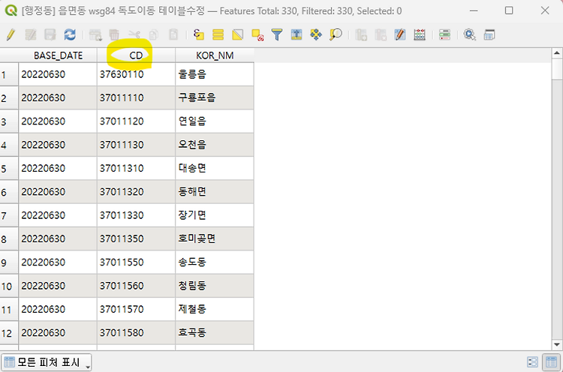563x372 pixels.
Task: Click cell 청림동
Action: (215, 286)
